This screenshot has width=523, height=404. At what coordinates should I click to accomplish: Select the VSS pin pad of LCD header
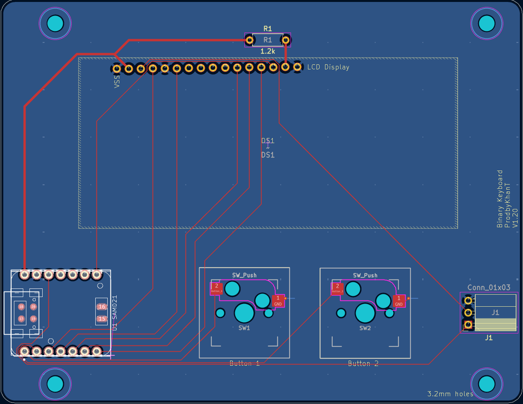pyautogui.click(x=117, y=69)
